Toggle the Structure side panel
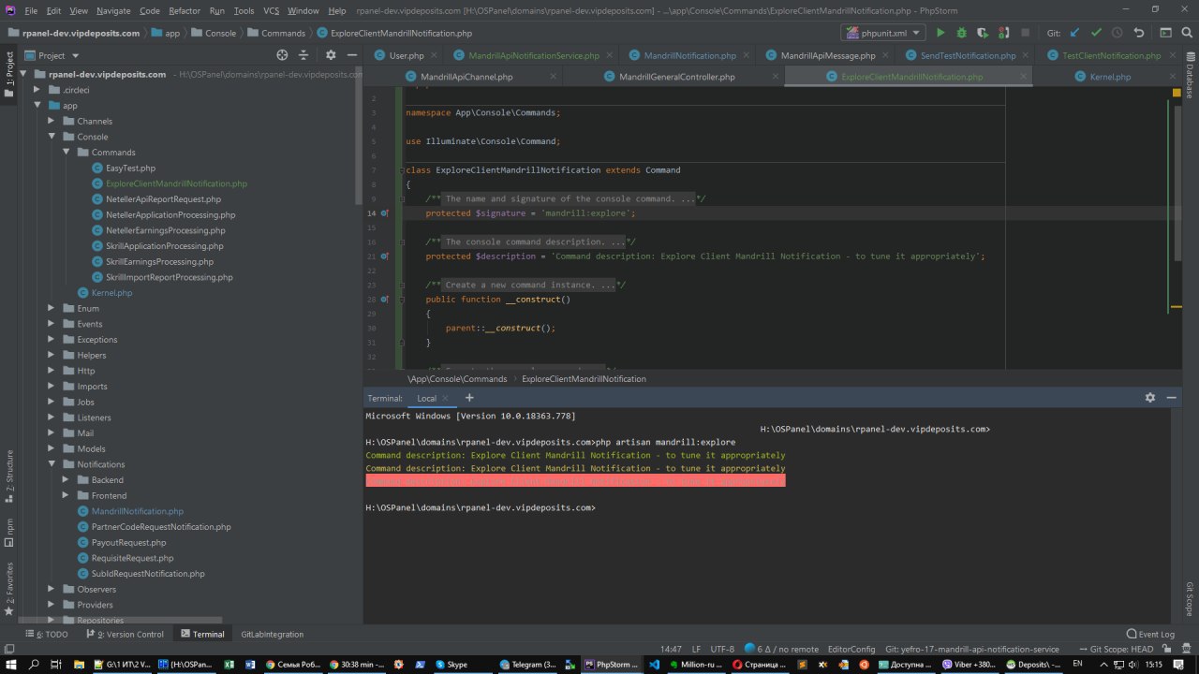The height and width of the screenshot is (674, 1199). [x=9, y=471]
